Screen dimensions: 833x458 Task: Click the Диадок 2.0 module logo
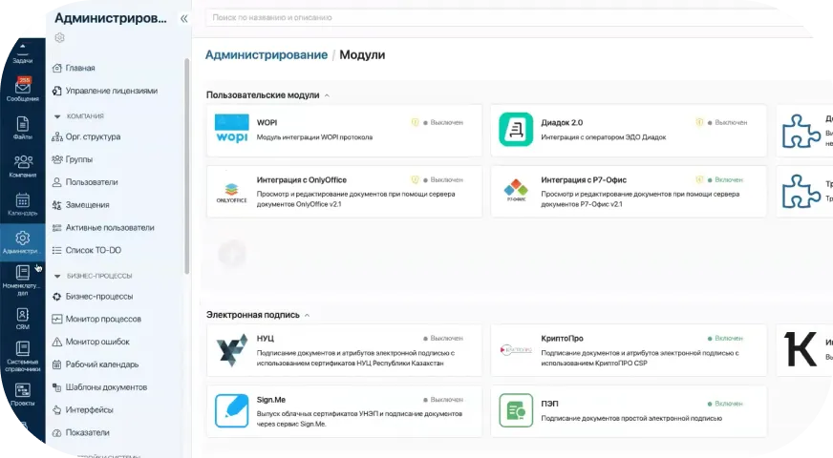pos(516,130)
